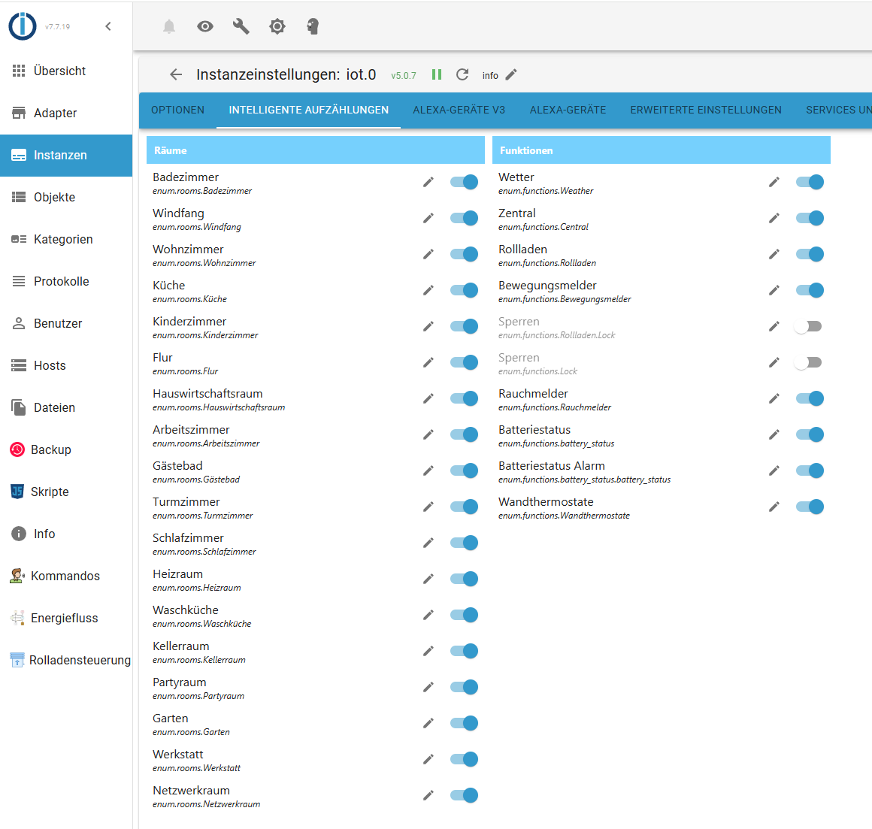The image size is (872, 829).
Task: Open Kategorien in the sidebar
Action: pyautogui.click(x=66, y=239)
